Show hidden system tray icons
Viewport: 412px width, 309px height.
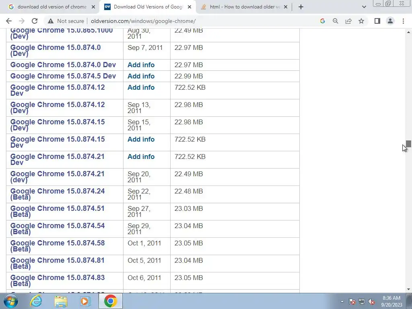[x=342, y=302]
